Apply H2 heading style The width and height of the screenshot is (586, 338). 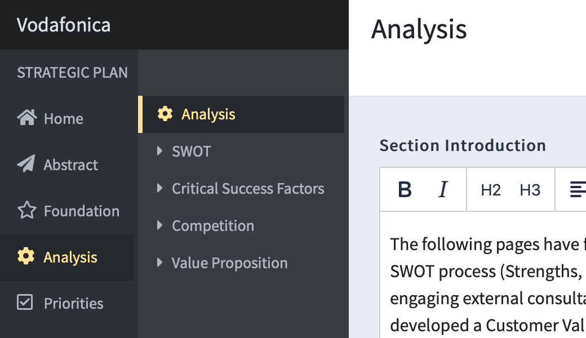click(x=490, y=190)
